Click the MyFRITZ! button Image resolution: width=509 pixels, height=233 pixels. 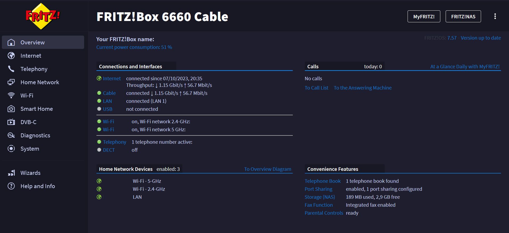(x=424, y=16)
